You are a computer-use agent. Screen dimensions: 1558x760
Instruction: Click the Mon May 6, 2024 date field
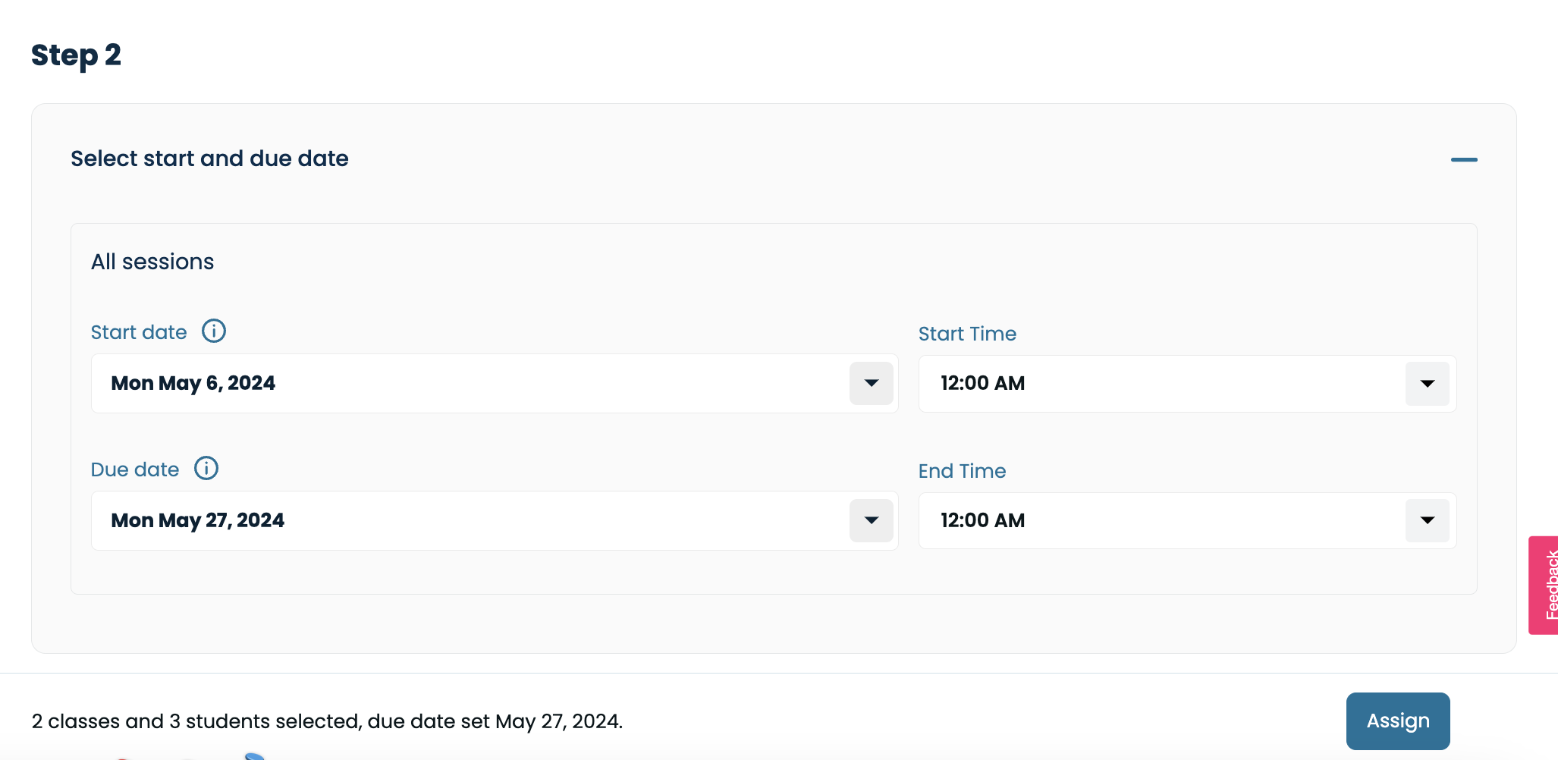[495, 383]
